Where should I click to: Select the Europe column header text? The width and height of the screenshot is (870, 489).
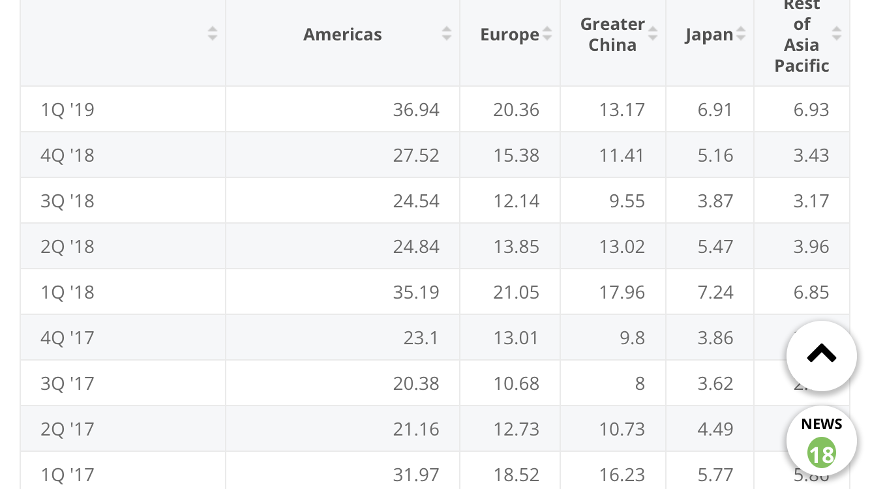509,35
